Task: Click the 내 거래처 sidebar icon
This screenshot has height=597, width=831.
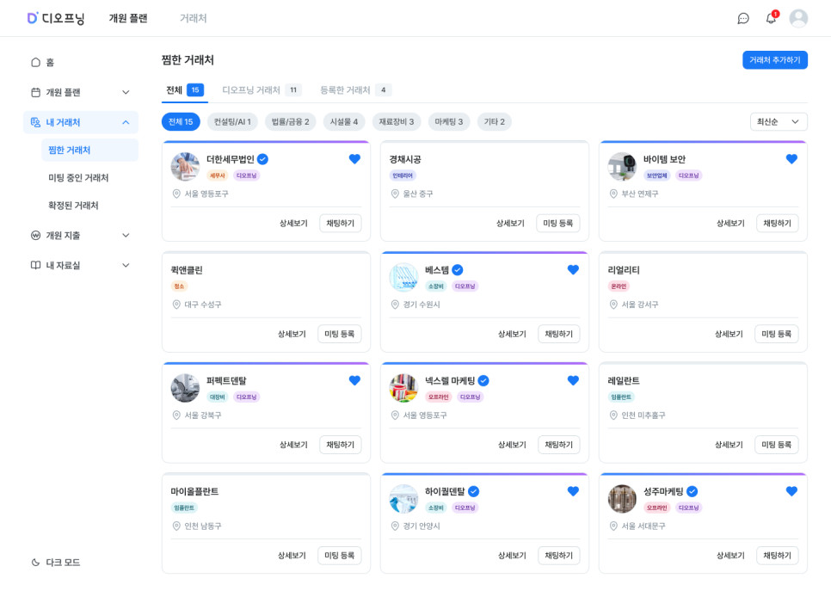Action: coord(35,122)
